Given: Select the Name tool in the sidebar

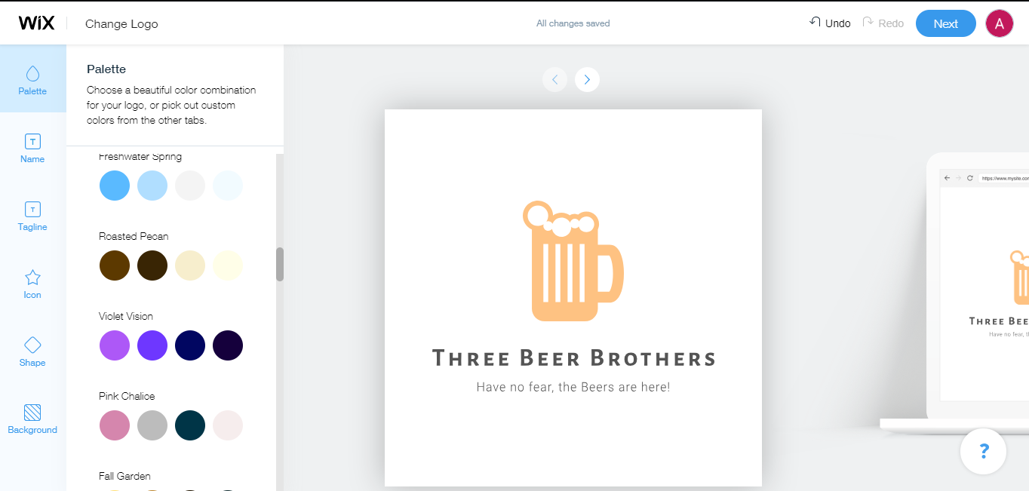Looking at the screenshot, I should click(x=32, y=148).
